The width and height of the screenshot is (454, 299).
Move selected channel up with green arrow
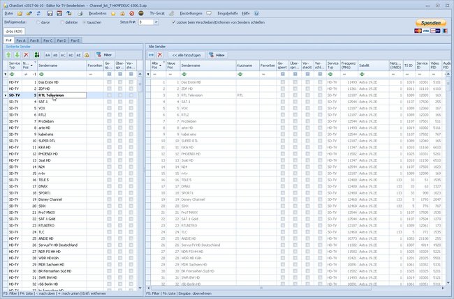[8, 55]
